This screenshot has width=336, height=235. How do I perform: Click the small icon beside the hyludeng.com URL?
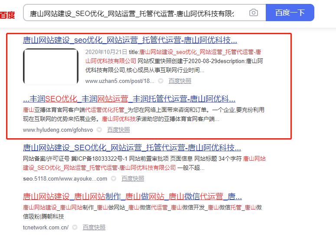99,130
